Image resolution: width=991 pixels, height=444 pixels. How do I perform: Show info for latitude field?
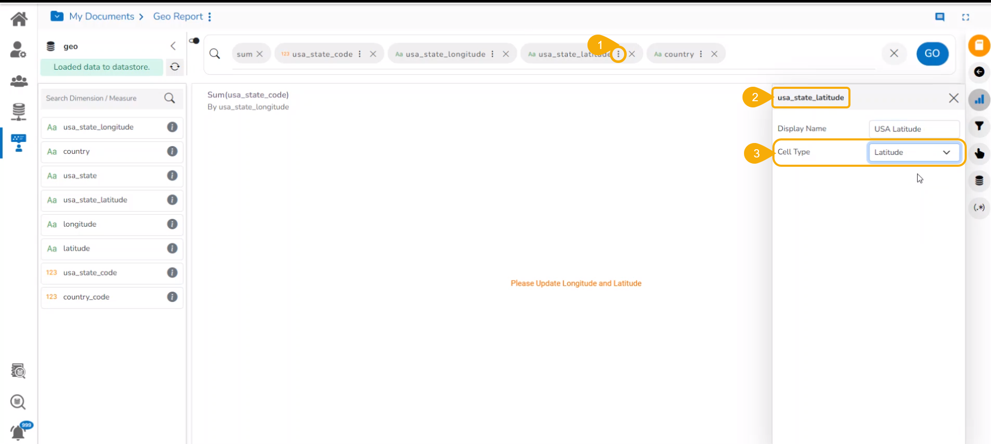(x=173, y=248)
